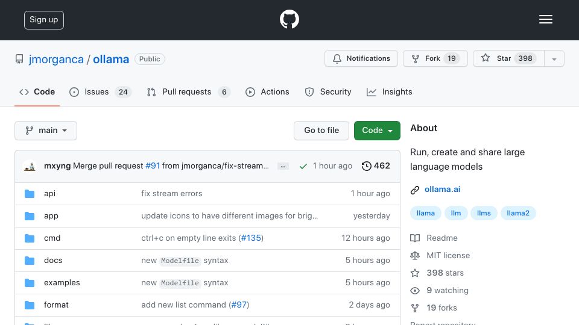Click the MIT license scale icon
This screenshot has width=579, height=325.
[x=415, y=255]
